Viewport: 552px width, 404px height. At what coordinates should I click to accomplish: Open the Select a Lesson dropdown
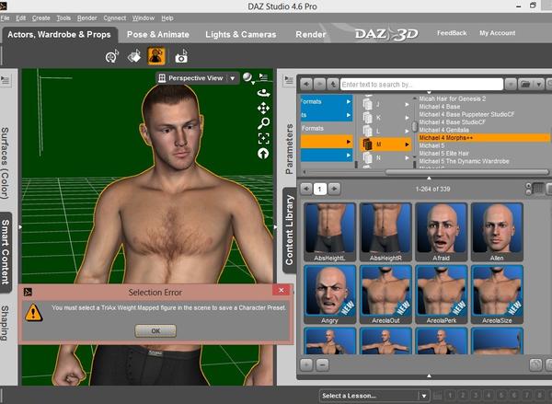pos(424,396)
